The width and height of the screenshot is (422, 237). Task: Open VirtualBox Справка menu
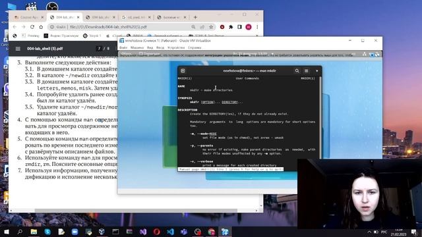pos(195,47)
